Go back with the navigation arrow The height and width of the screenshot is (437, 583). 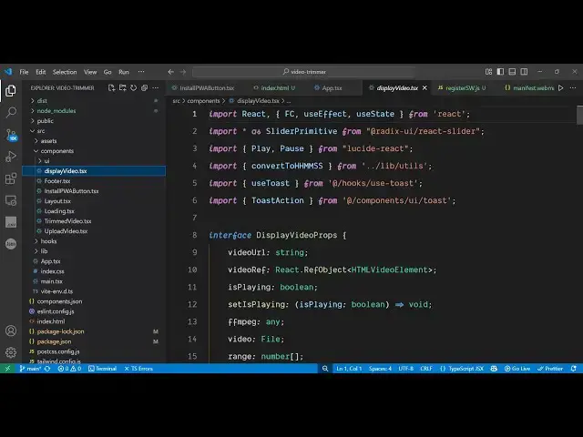(x=170, y=72)
